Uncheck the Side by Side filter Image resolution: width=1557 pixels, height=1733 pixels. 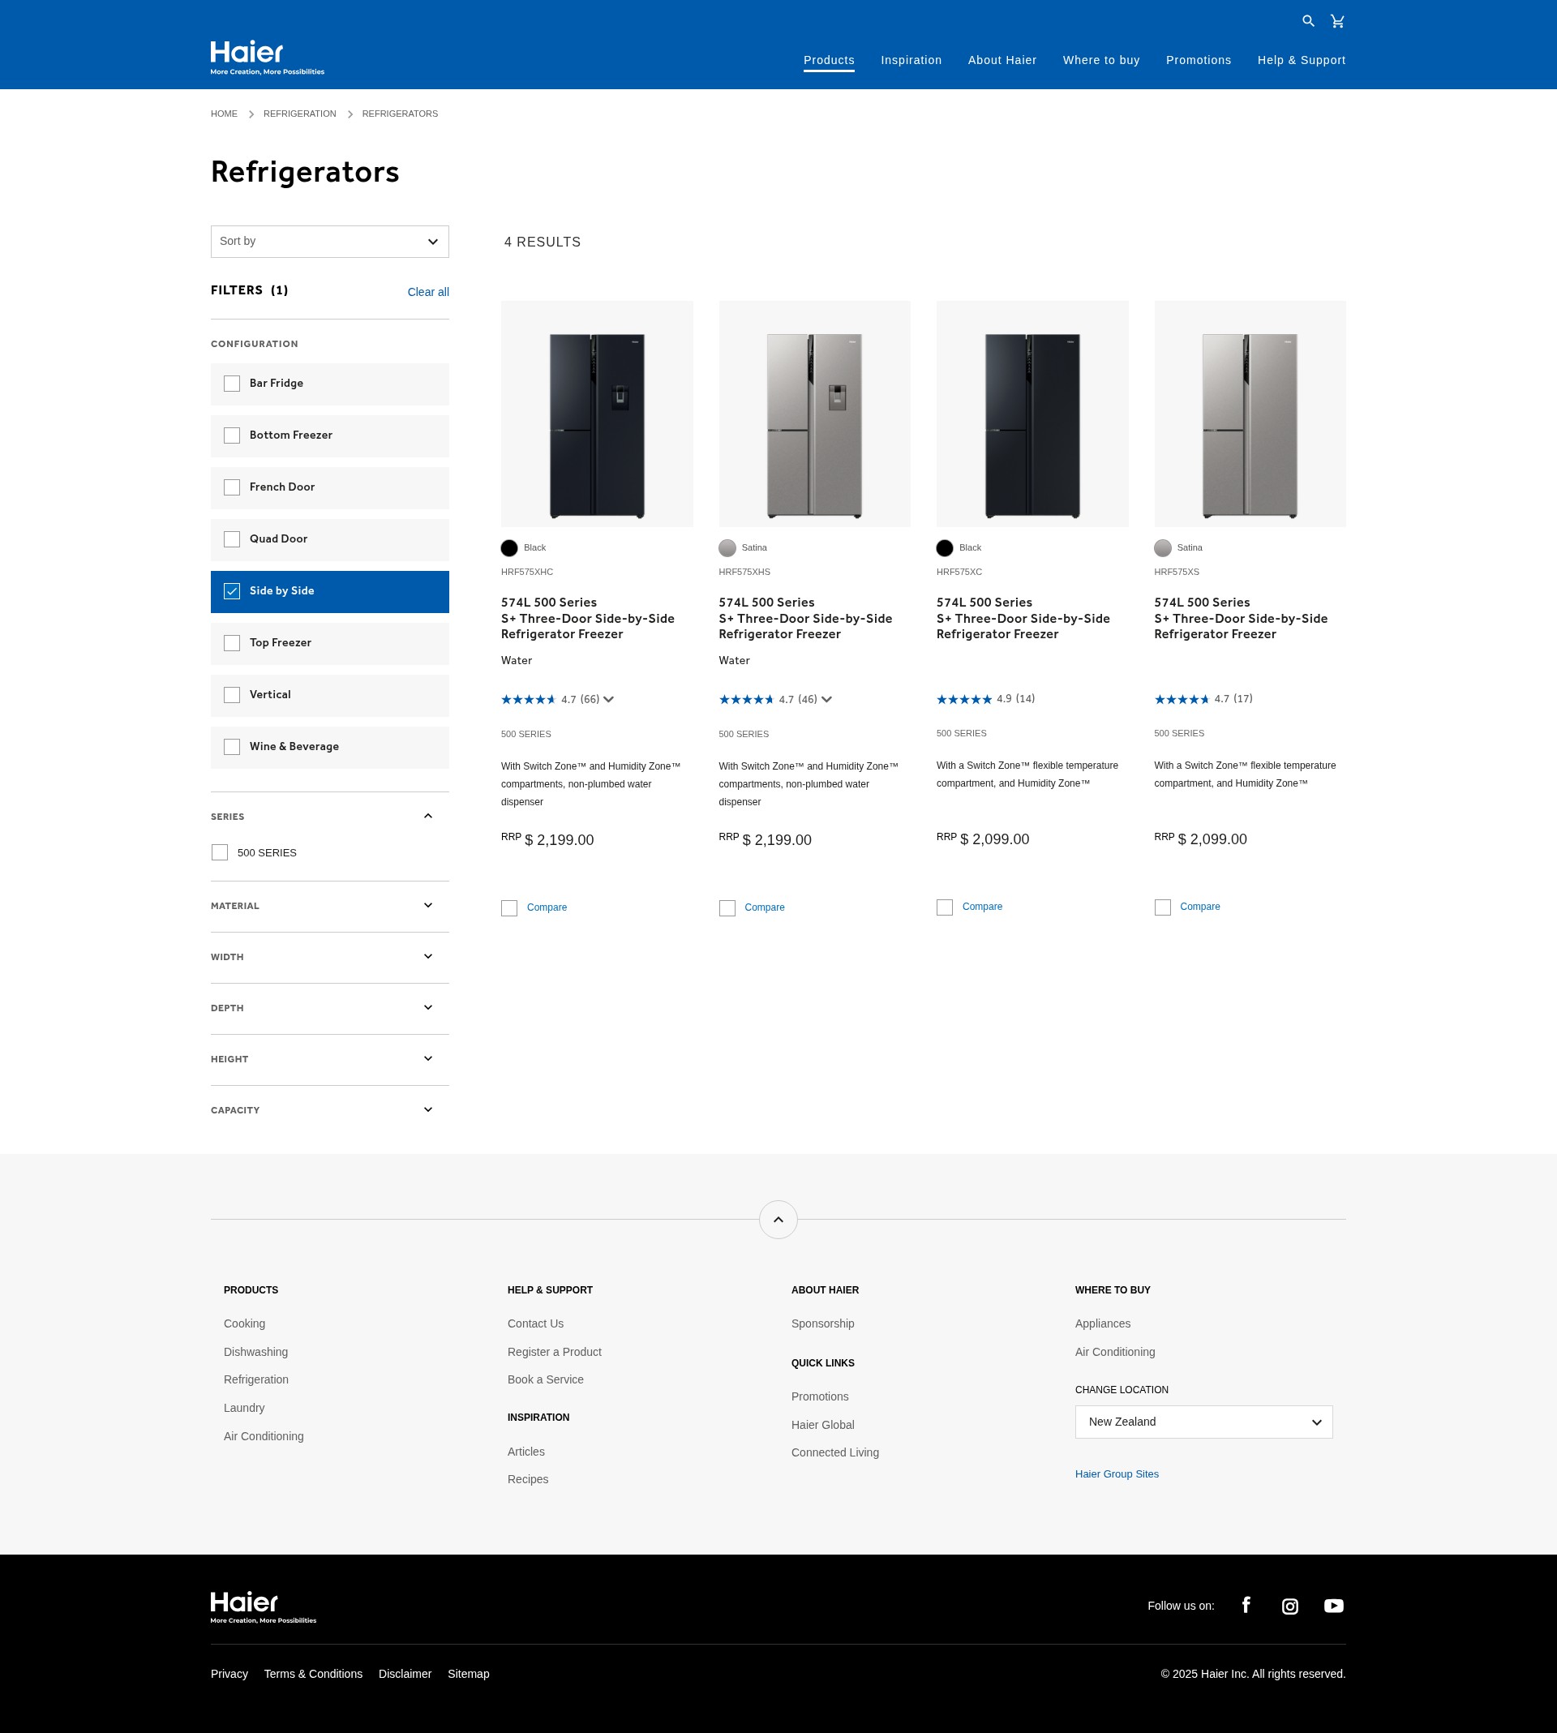click(232, 591)
